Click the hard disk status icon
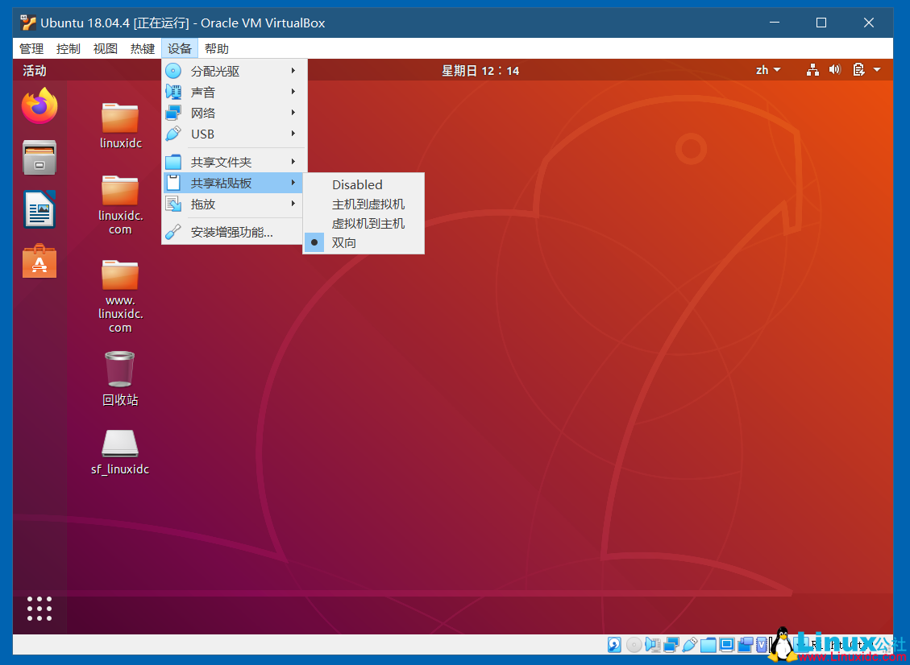 [614, 644]
